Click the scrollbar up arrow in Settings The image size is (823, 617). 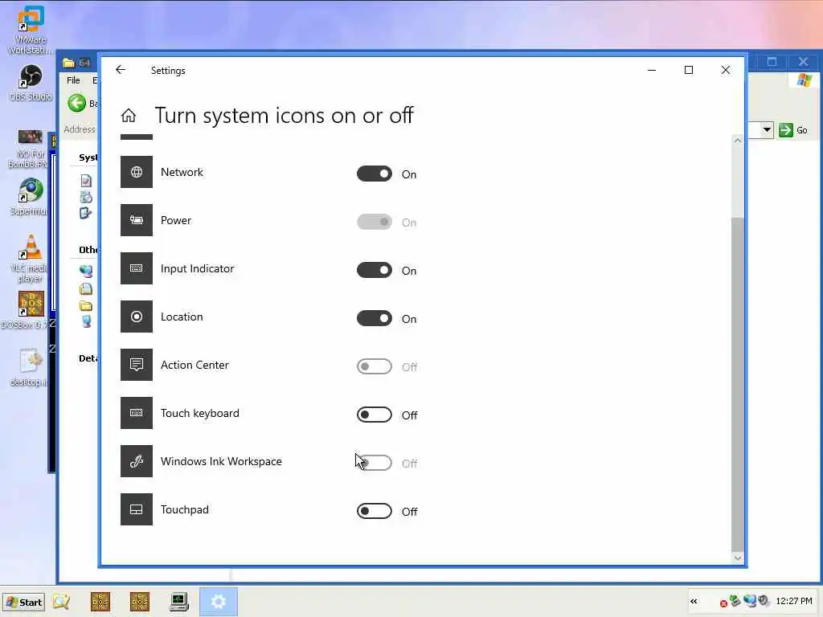tap(738, 141)
